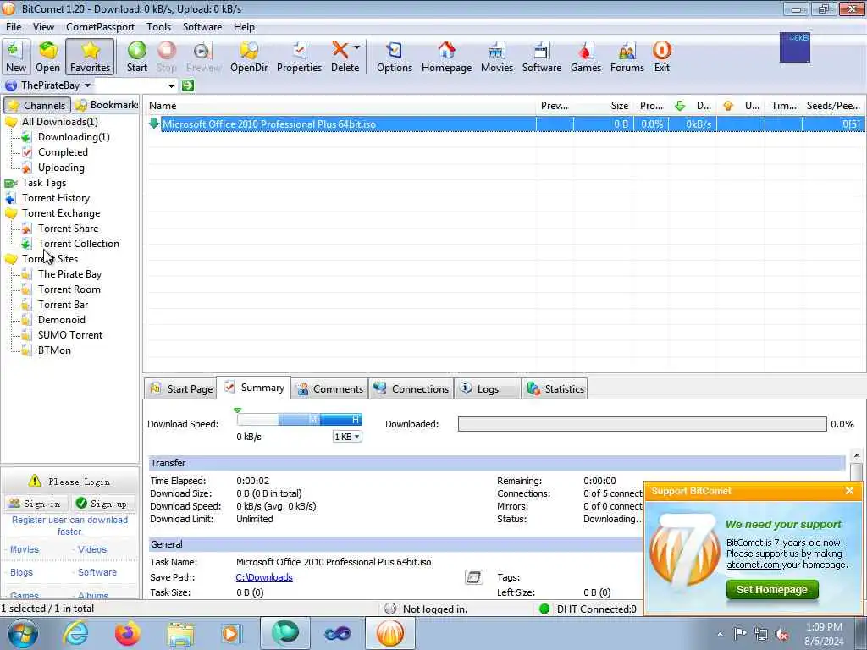
Task: Click the Stop toolbar icon
Action: pos(167,57)
